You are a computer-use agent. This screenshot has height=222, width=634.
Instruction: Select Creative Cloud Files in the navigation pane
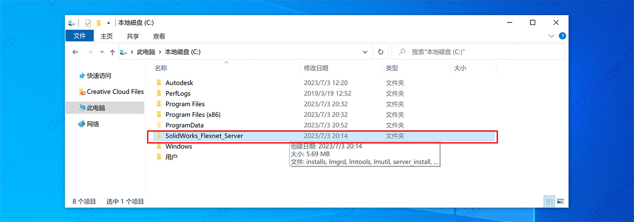pyautogui.click(x=115, y=92)
